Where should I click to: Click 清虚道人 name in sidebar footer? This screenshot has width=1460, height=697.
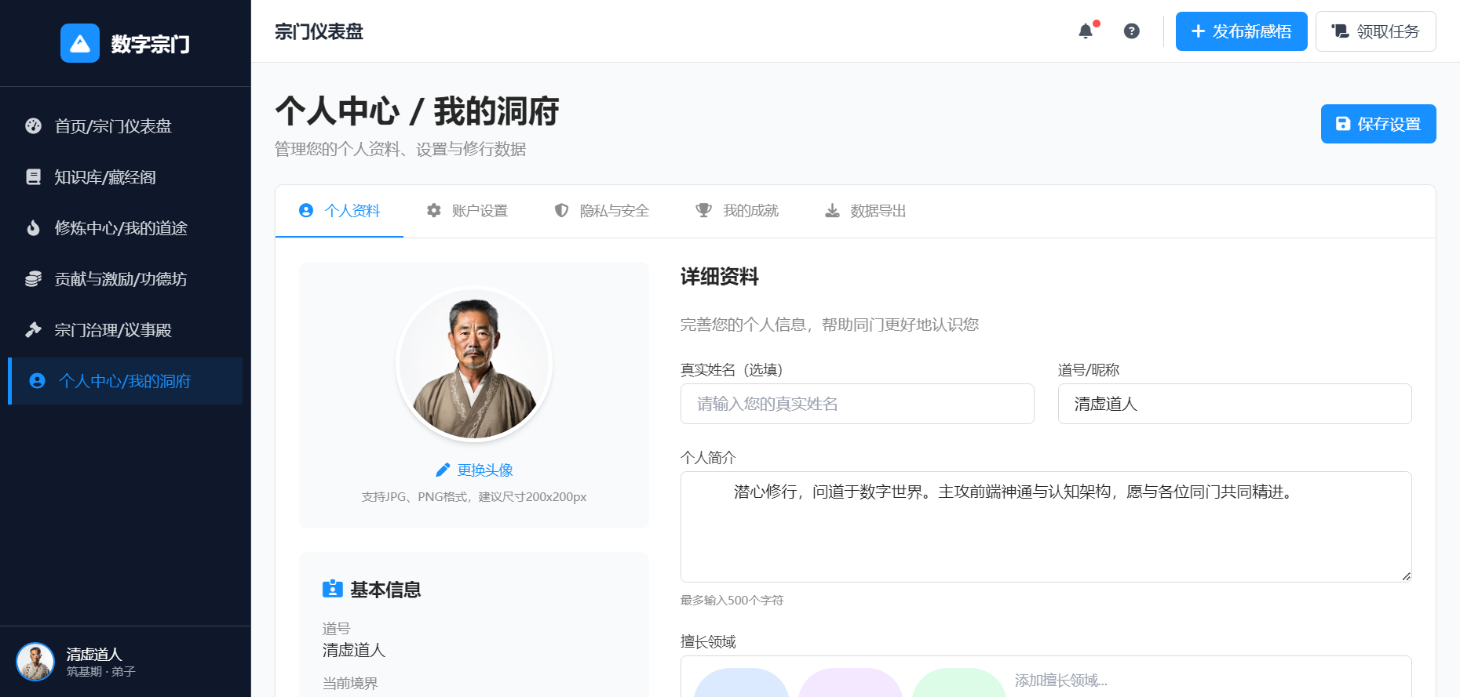94,654
